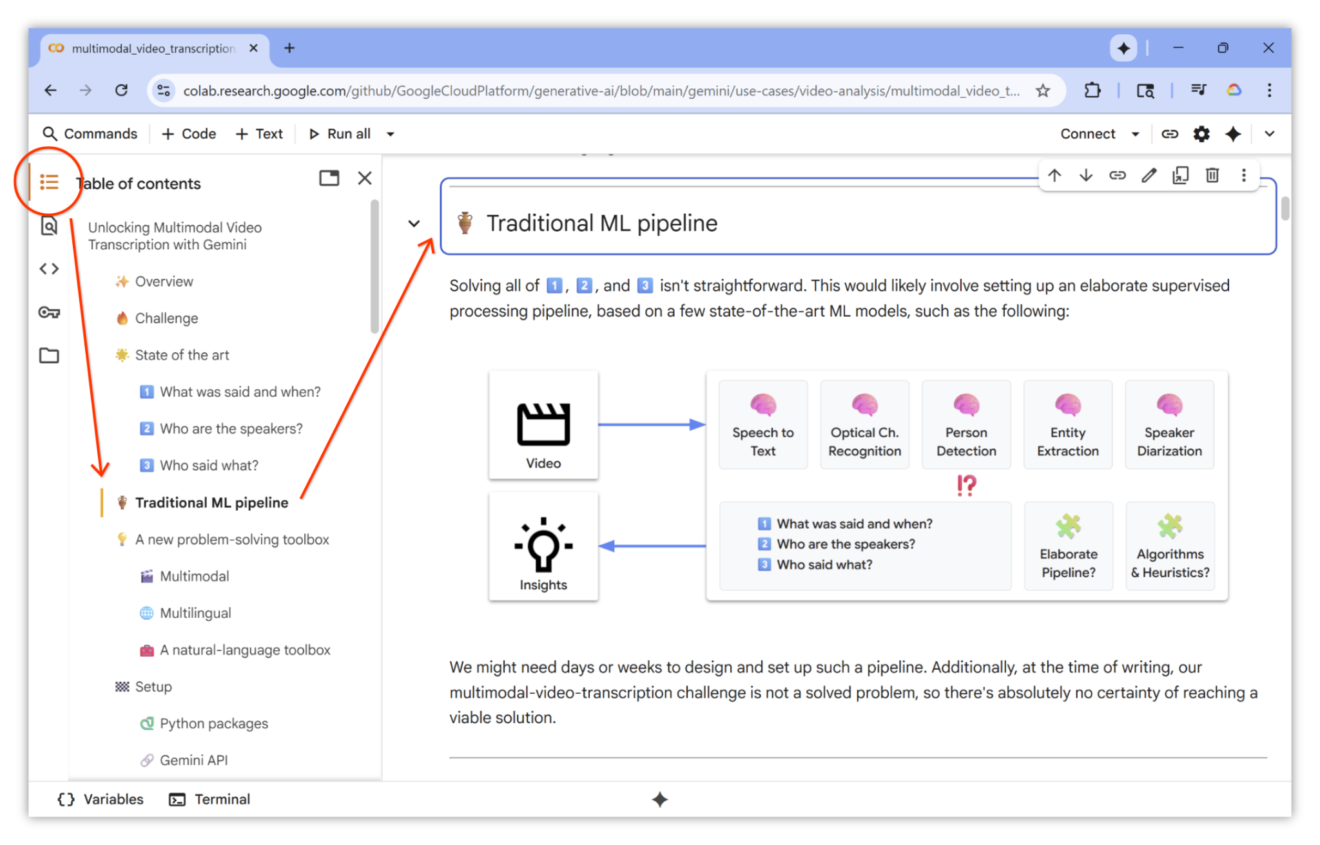
Task: Click the Gemini spark icon in toolbar
Action: (x=1233, y=134)
